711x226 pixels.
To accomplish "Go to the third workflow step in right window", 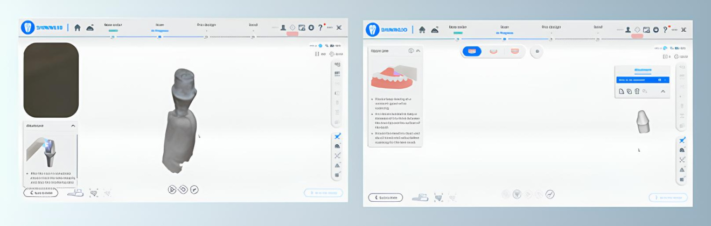I will coord(550,39).
